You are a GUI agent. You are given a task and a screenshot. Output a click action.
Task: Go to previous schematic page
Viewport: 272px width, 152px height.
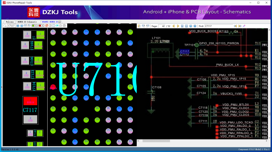(x=174, y=26)
